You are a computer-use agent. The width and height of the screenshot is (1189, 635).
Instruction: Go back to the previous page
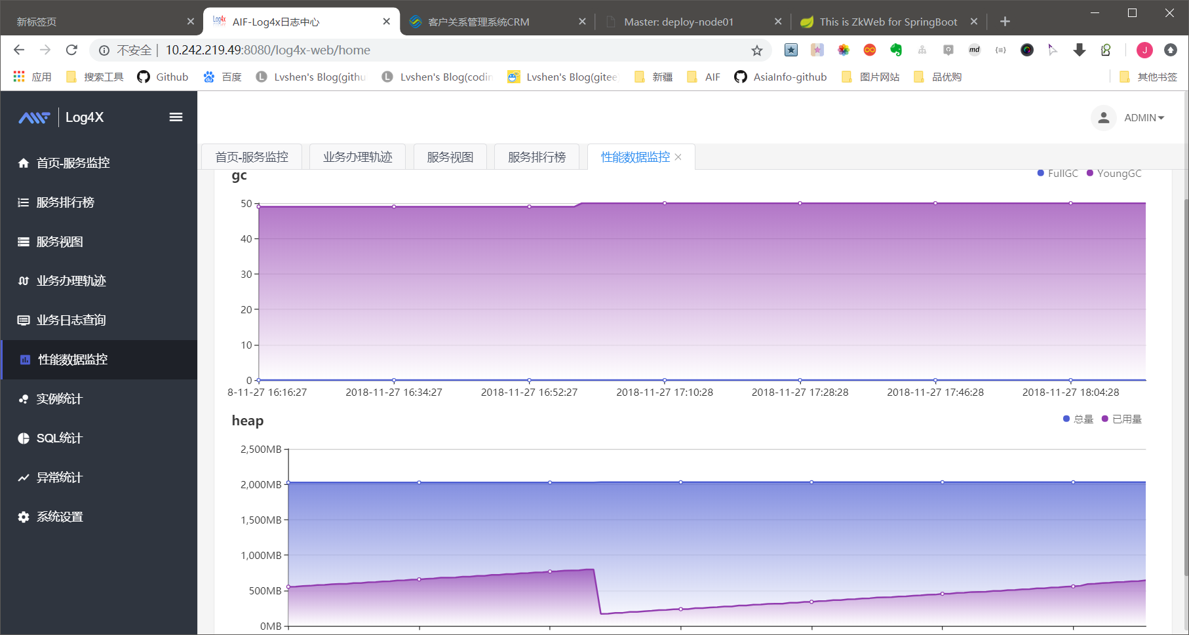tap(19, 50)
